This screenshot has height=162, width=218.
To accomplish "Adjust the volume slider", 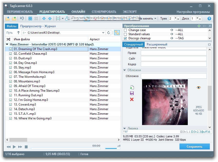I will (113, 148).
